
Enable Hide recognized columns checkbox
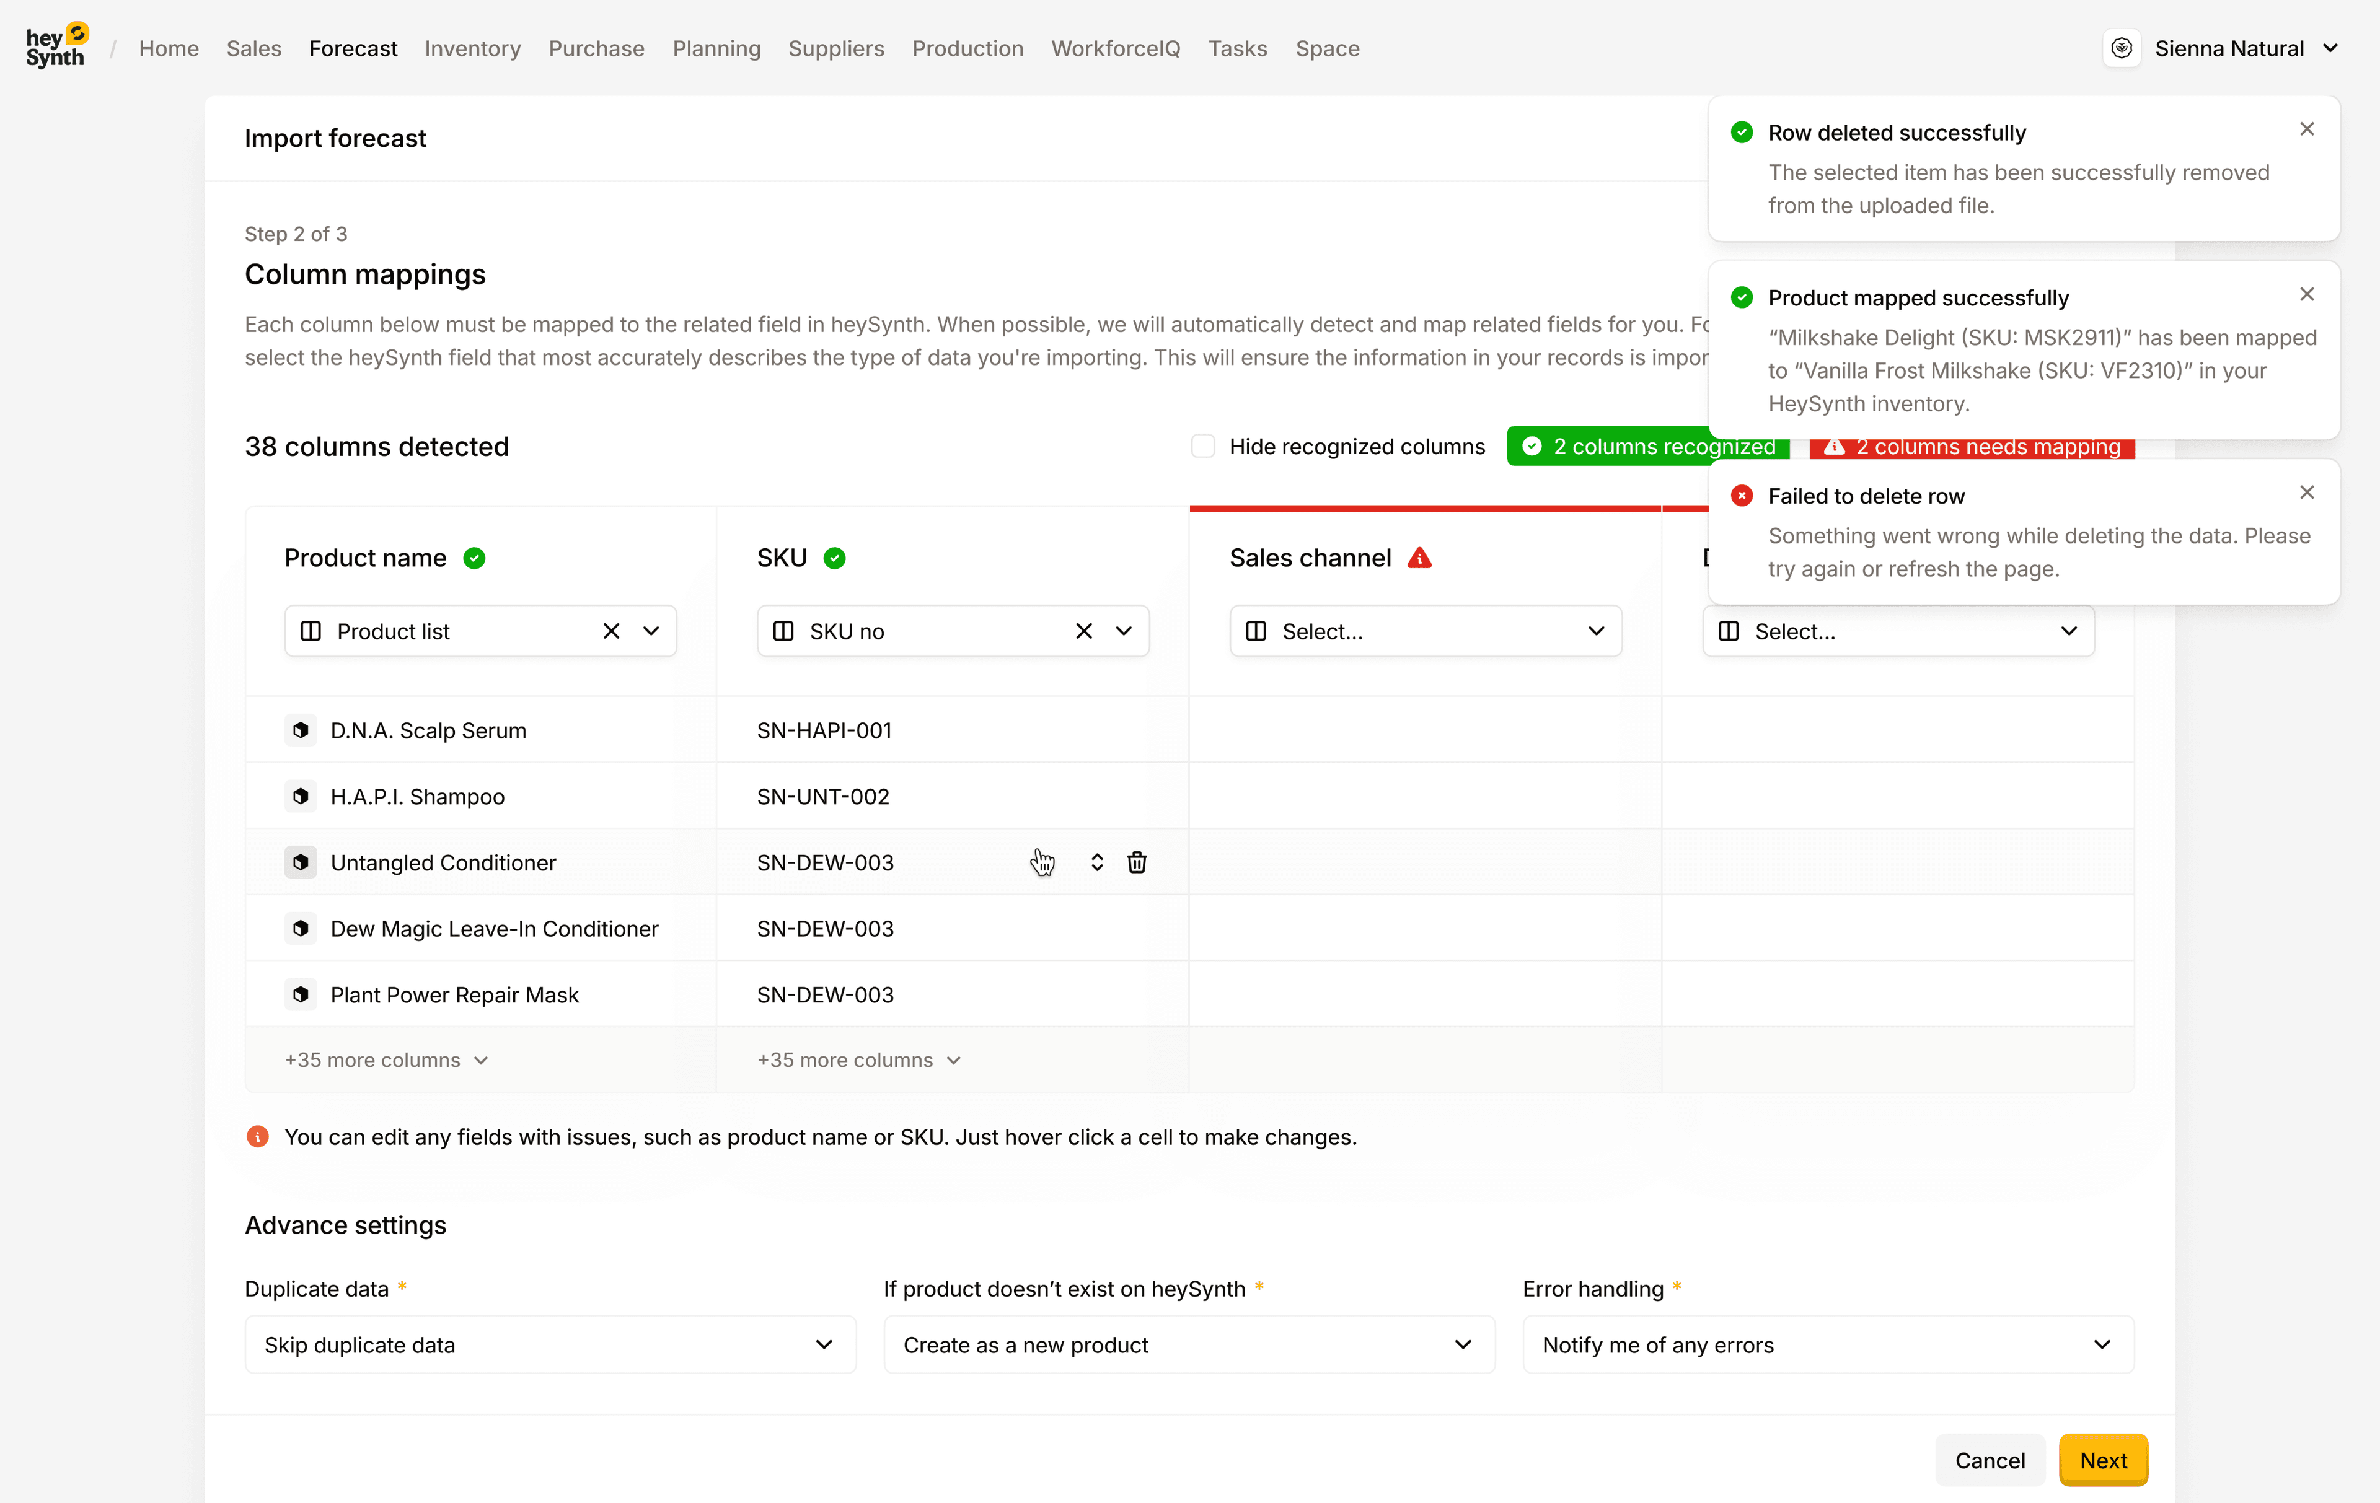[1202, 447]
